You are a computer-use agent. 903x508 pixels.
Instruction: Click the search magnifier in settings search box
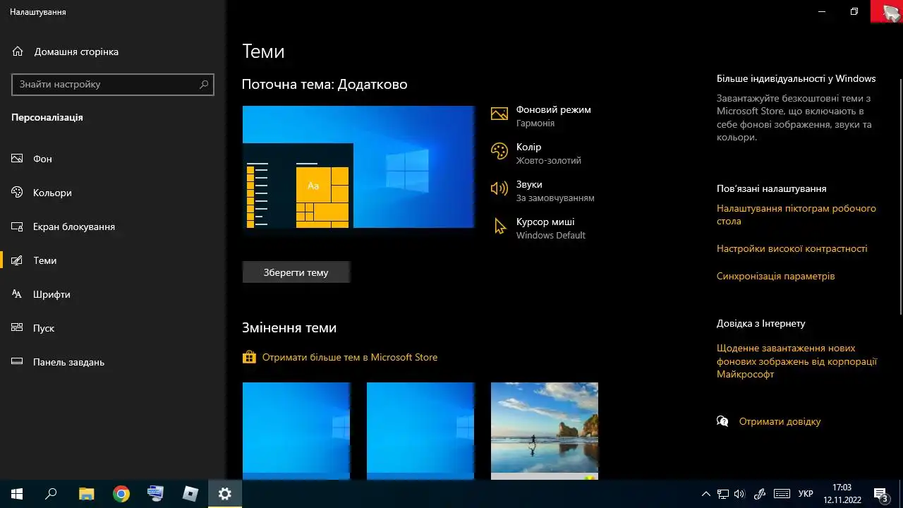click(204, 84)
